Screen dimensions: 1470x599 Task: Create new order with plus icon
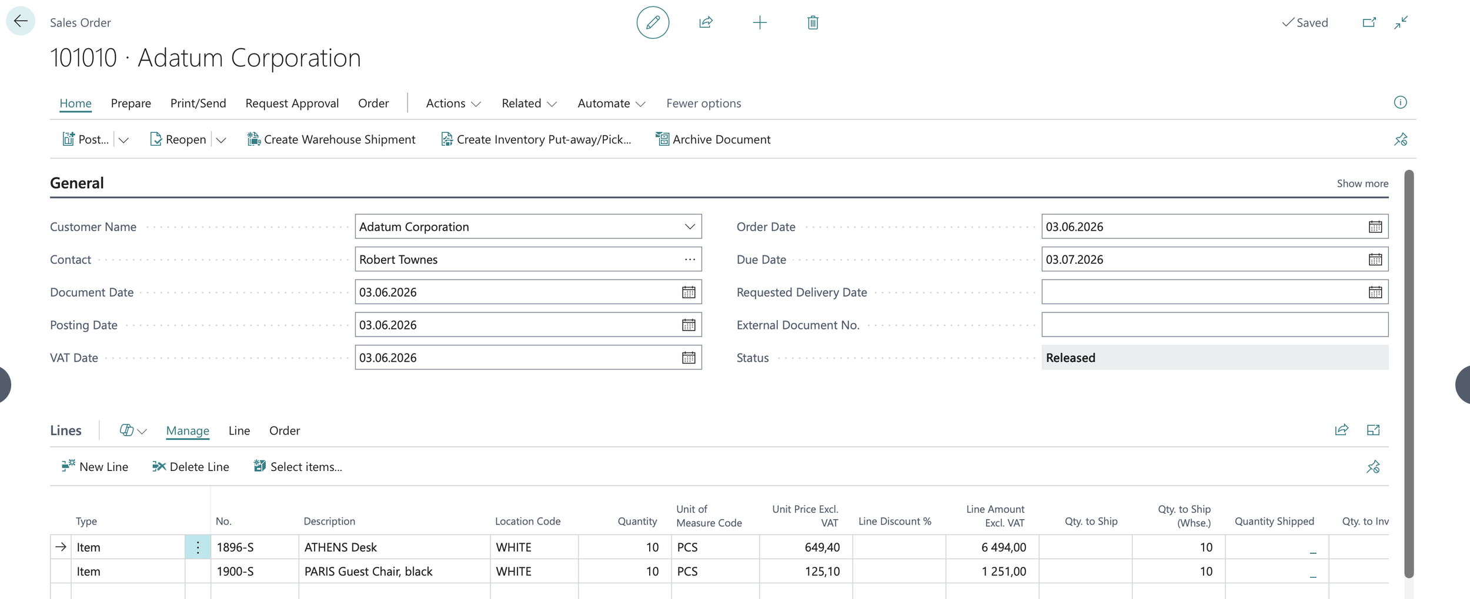[x=760, y=22]
